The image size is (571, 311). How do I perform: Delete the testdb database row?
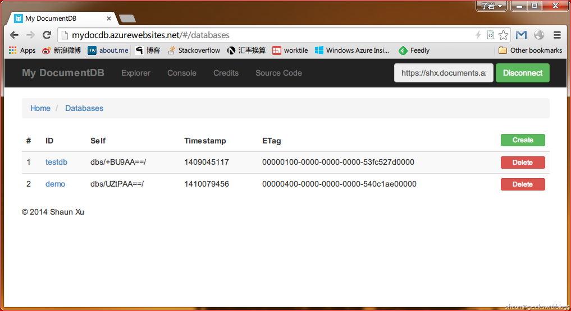click(x=523, y=163)
